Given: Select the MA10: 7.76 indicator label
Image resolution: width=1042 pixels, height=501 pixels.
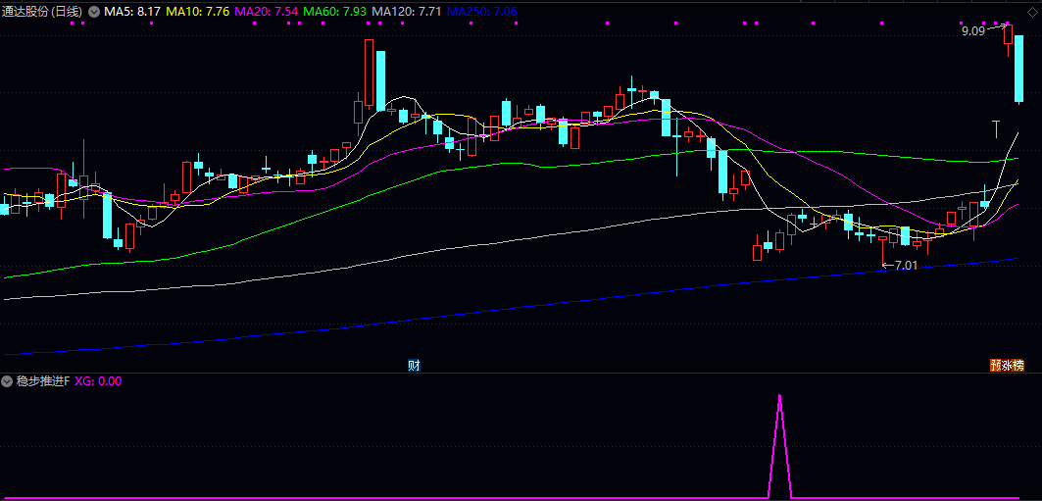Looking at the screenshot, I should pos(197,12).
